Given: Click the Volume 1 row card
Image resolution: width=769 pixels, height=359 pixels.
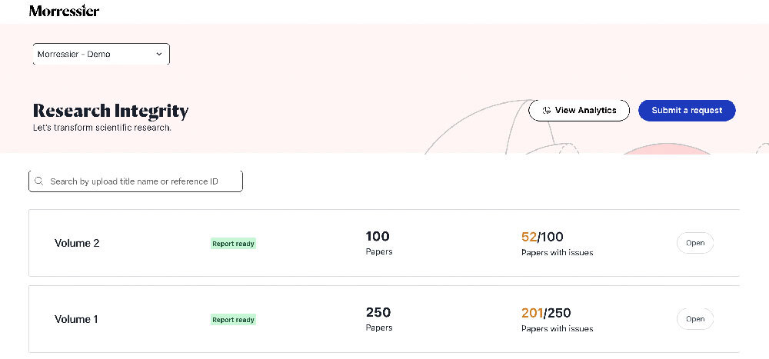Looking at the screenshot, I should coord(384,319).
